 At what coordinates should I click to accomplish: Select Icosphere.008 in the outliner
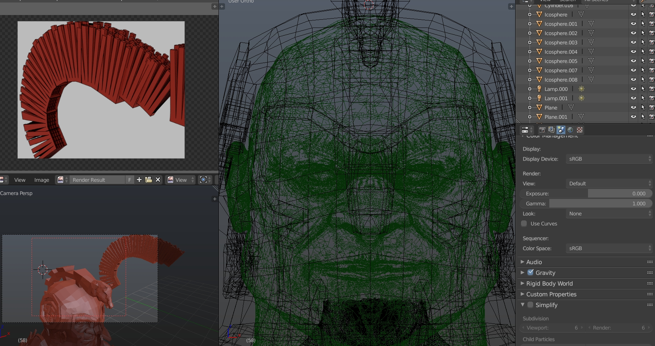(x=561, y=80)
